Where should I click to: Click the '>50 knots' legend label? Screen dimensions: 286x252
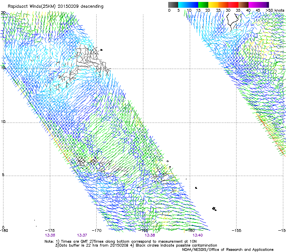(x=275, y=10)
